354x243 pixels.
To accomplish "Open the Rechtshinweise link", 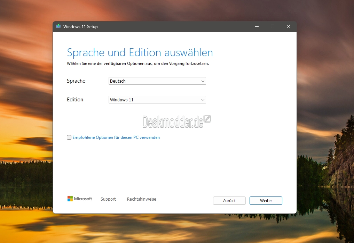I will (142, 199).
